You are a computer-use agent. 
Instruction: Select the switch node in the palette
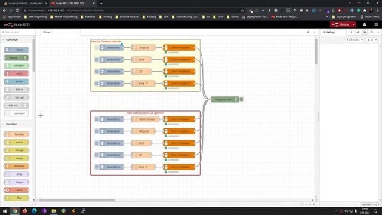click(x=16, y=142)
